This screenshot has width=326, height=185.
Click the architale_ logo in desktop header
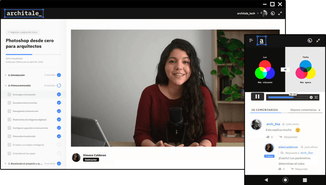(24, 13)
